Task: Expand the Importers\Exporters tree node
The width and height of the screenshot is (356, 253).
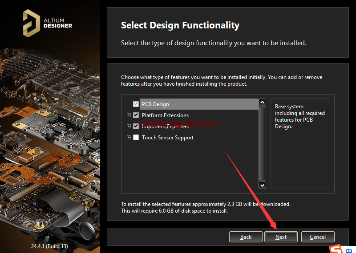Action: (129, 126)
